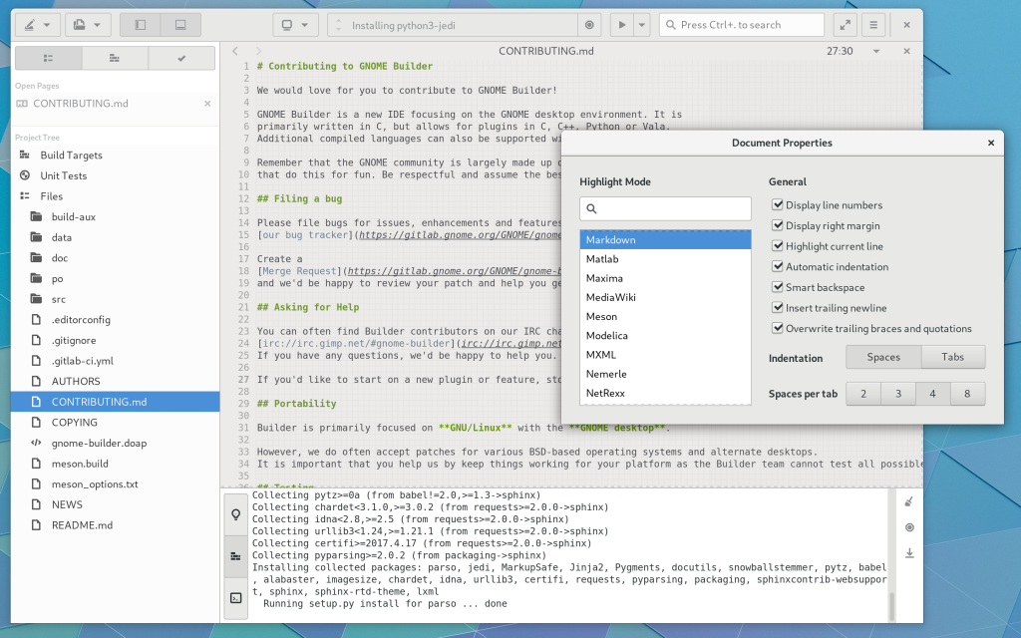Screen dimensions: 1021x638
Task: Open the AUTHORS file
Action: tap(116, 382)
